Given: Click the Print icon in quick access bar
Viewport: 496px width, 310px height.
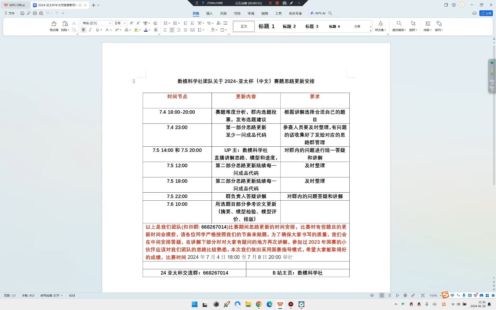Looking at the screenshot, I should click(35, 13).
